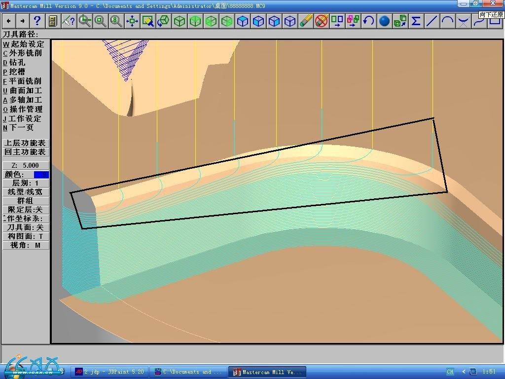Set Cplane to Top with first blue cube

coord(242,21)
